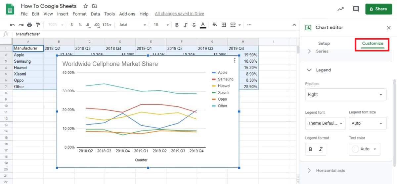
Task: Open the cell borders tool
Action: (x=224, y=25)
